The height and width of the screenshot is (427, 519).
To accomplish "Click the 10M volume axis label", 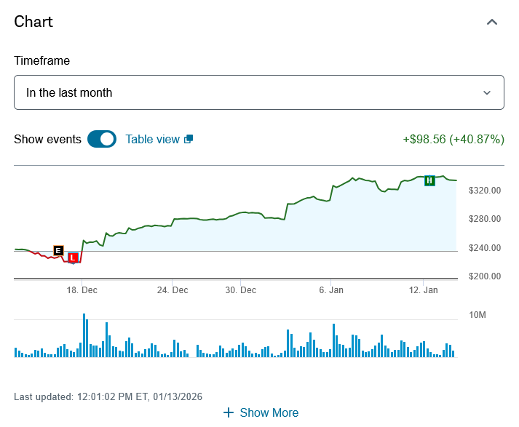I will [478, 315].
